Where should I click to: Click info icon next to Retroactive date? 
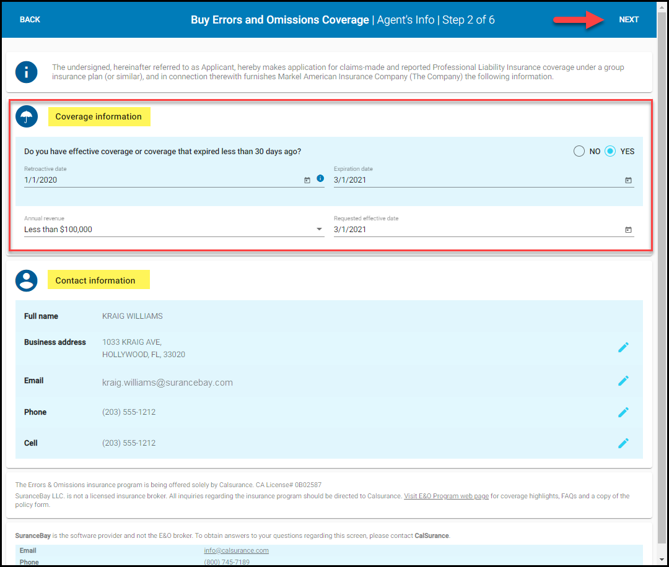320,178
